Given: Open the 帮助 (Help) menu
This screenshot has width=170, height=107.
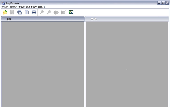Looking at the screenshot, I should [x=41, y=7].
